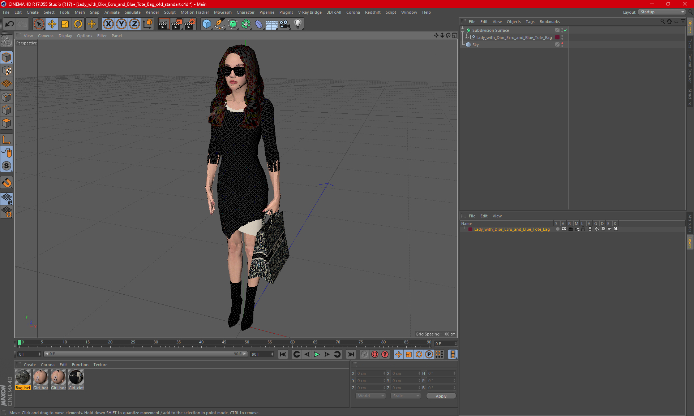This screenshot has height=416, width=694.
Task: Toggle Enable Snap
Action: [7, 166]
